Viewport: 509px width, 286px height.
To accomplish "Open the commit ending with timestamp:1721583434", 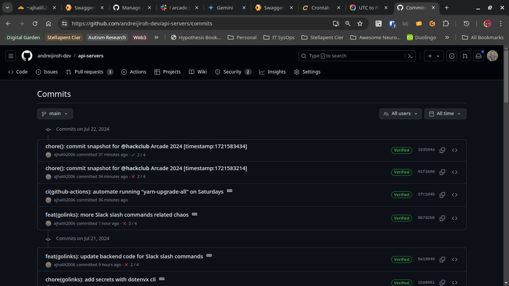I will pos(146,146).
